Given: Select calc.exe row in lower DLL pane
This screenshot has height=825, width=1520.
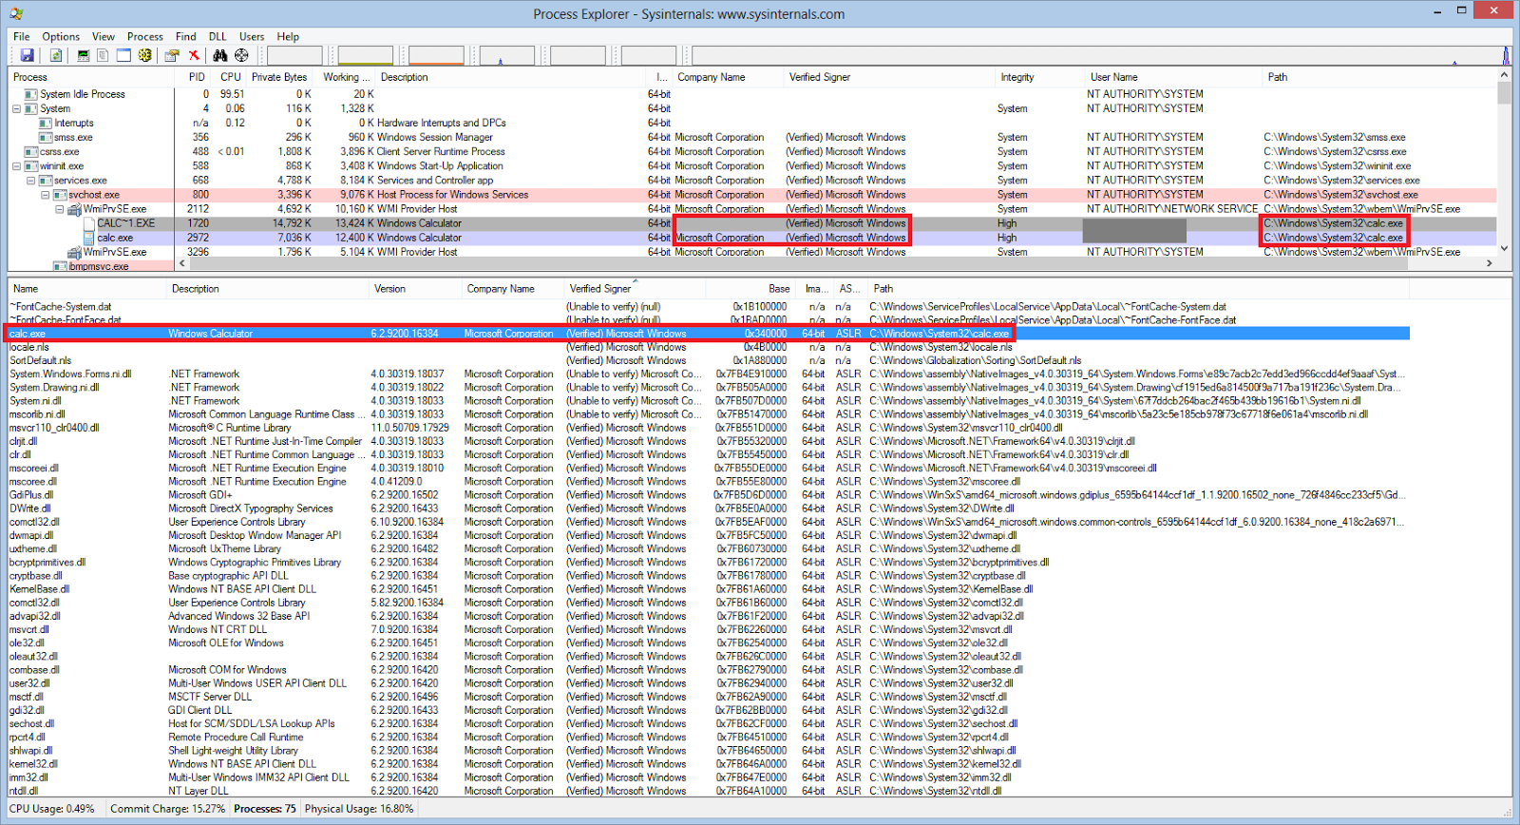Looking at the screenshot, I should point(708,334).
